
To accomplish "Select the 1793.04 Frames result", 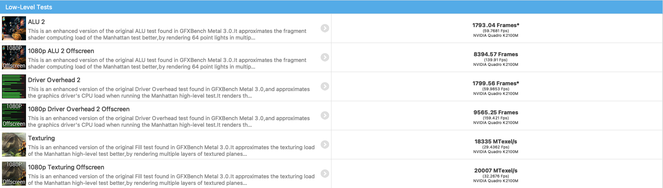I will [496, 25].
